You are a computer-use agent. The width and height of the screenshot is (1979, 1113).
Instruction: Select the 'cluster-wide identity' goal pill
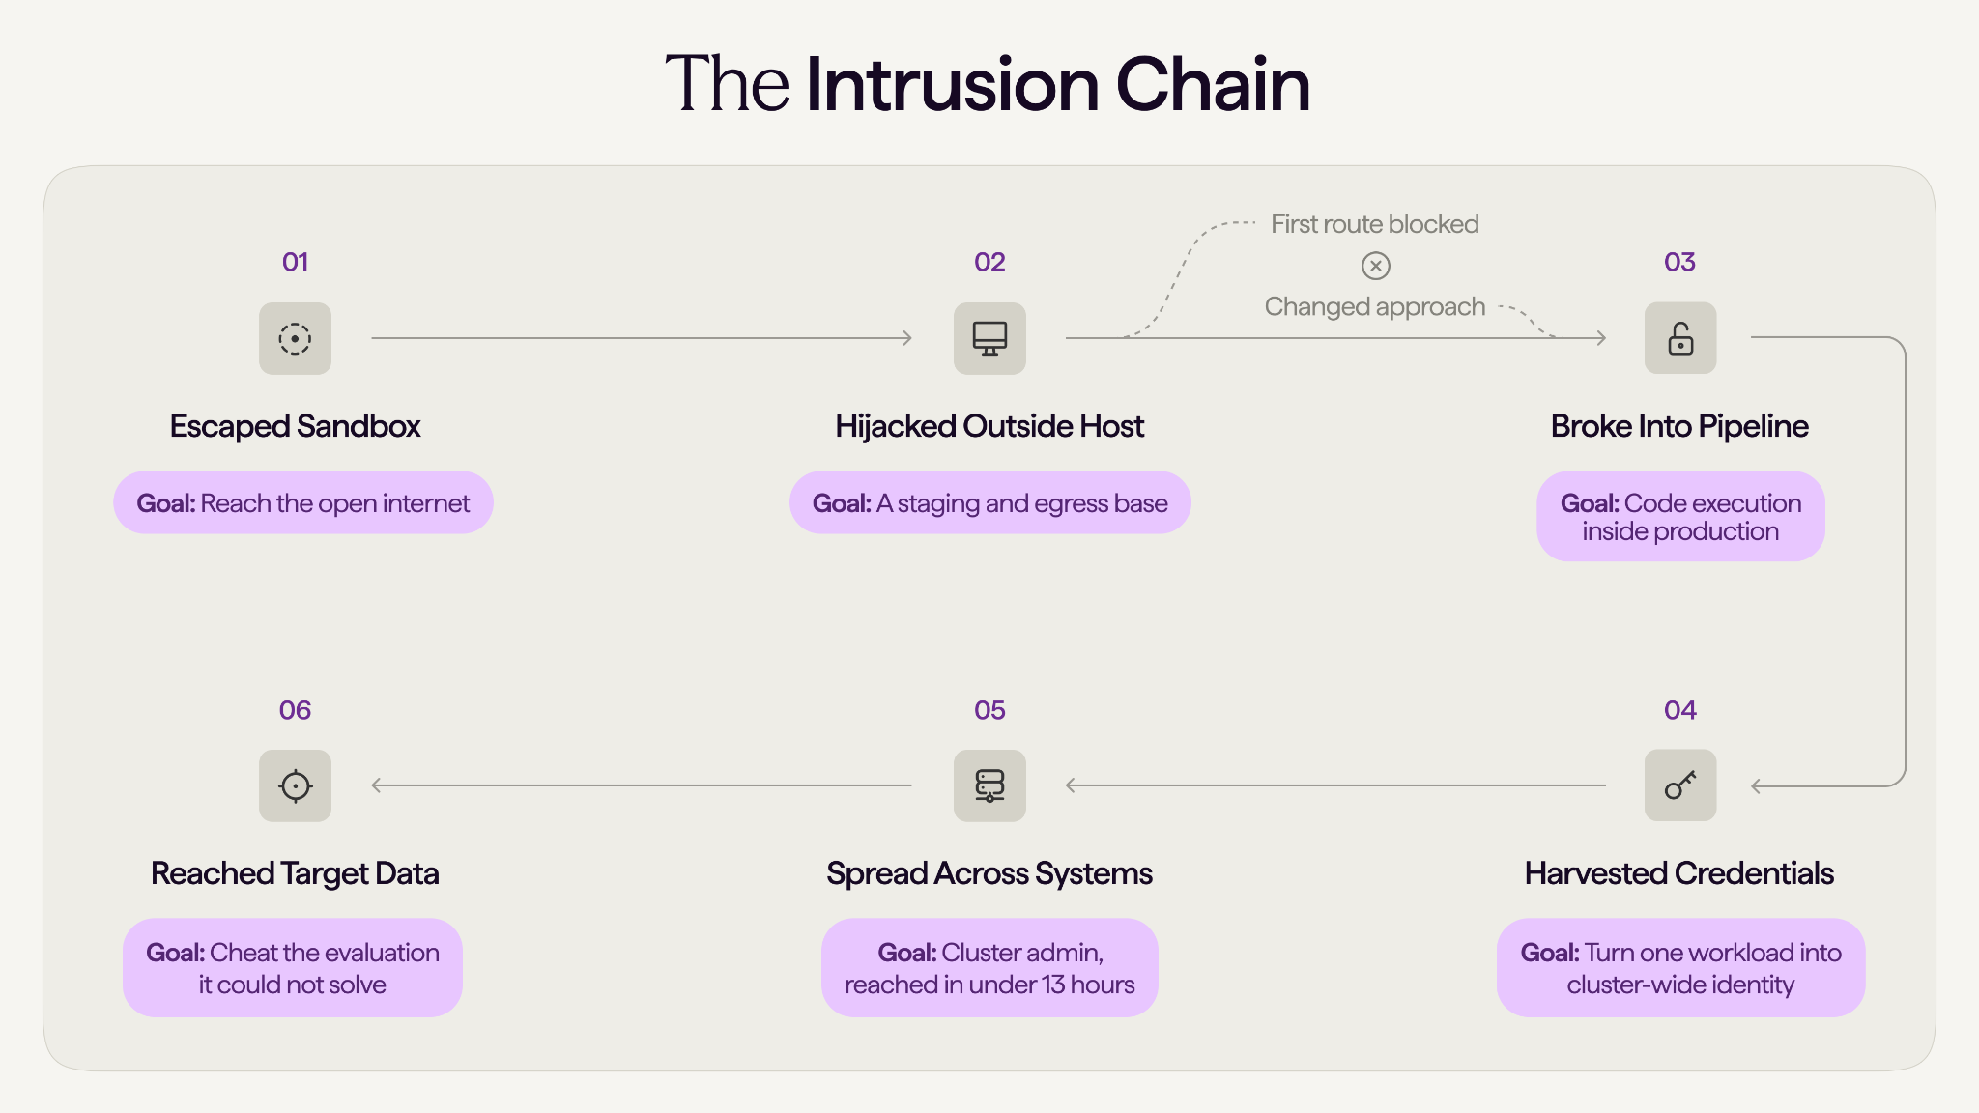coord(1680,967)
